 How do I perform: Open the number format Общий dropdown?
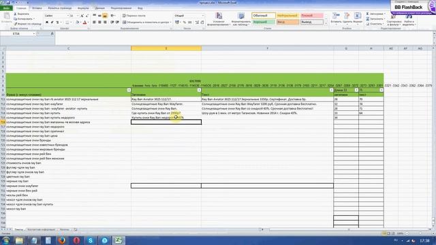point(203,16)
